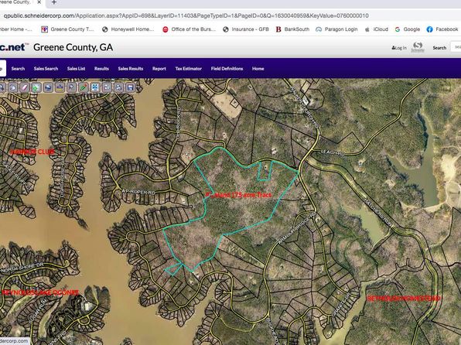Open the Field Definitions menu item
This screenshot has height=345, width=461.
click(x=227, y=69)
